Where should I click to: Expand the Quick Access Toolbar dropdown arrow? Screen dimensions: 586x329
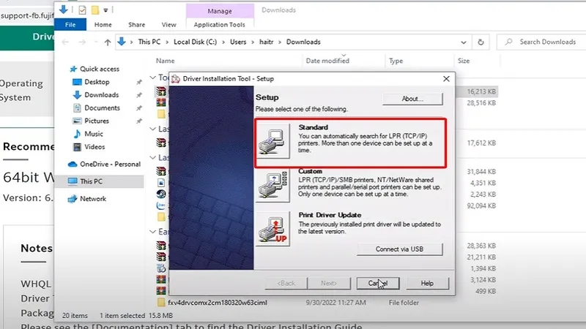tap(107, 10)
